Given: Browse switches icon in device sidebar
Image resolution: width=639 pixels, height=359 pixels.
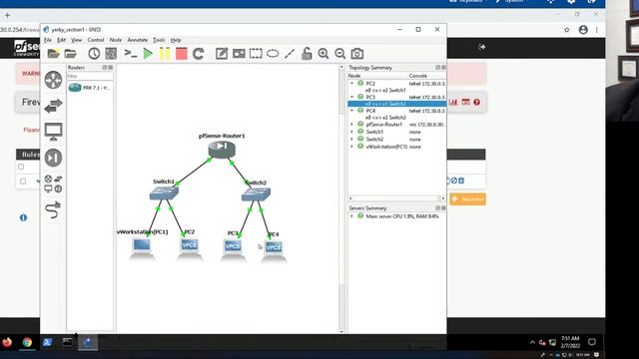Looking at the screenshot, I should tap(53, 106).
